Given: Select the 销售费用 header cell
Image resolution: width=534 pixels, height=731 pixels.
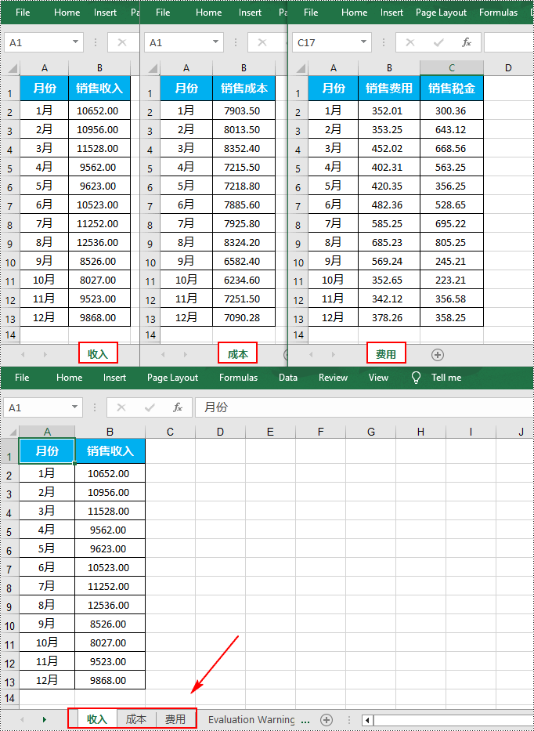Looking at the screenshot, I should pos(389,88).
